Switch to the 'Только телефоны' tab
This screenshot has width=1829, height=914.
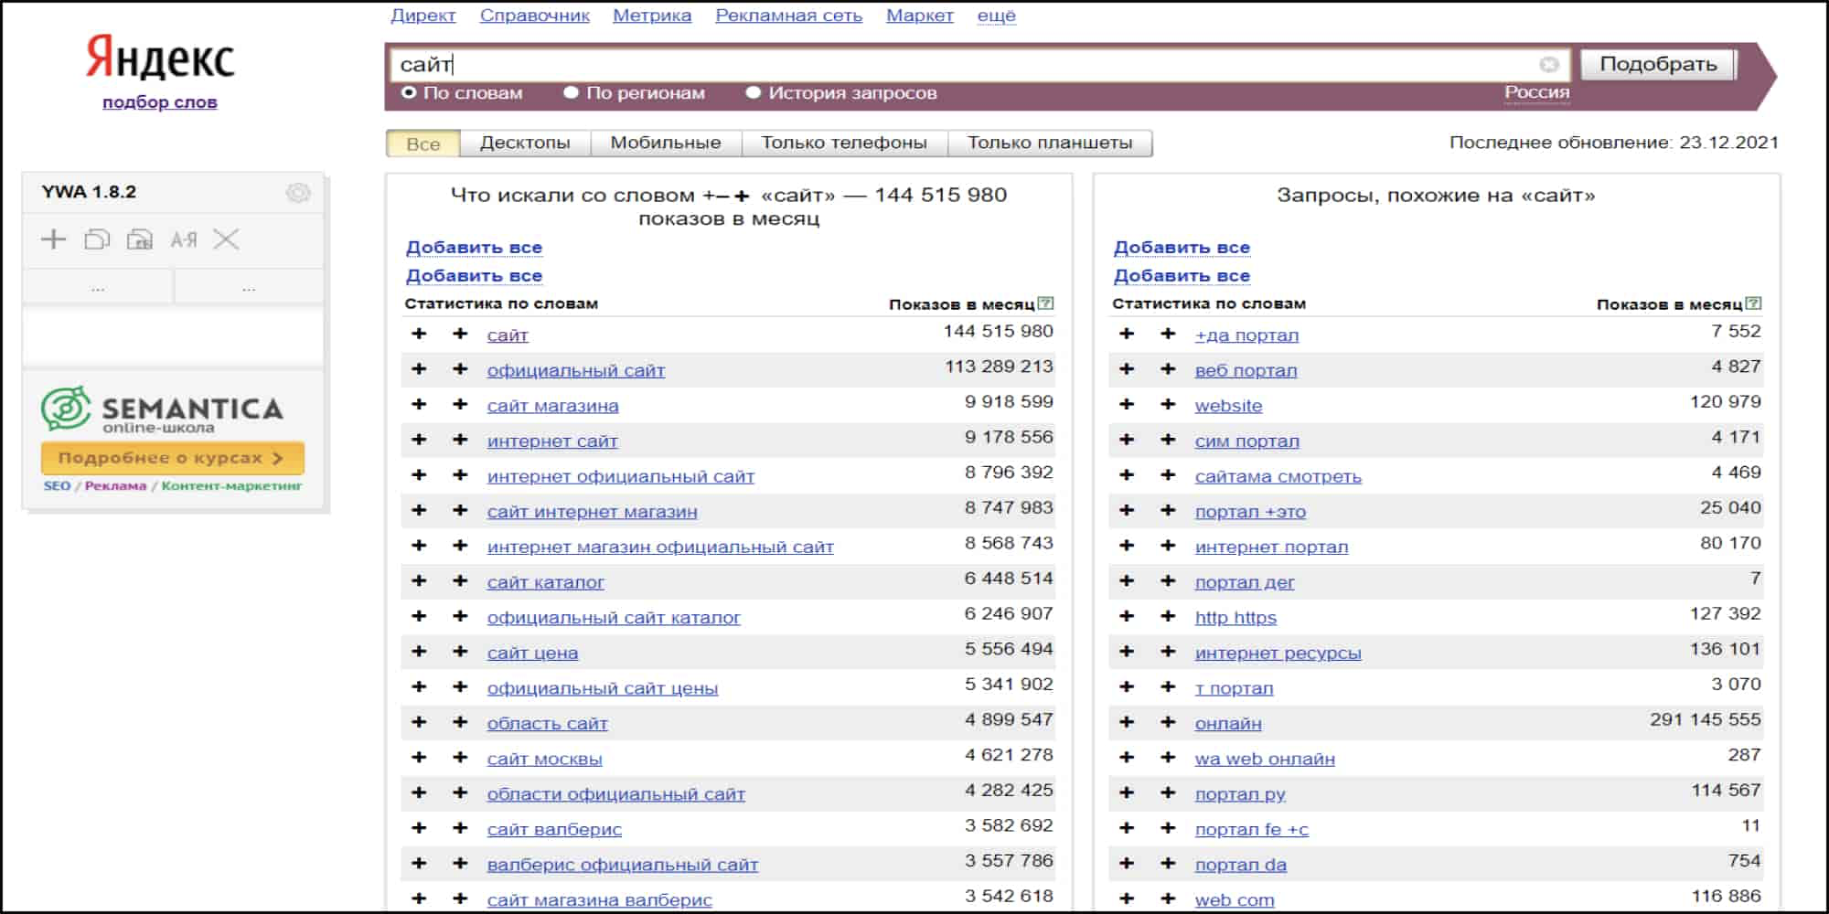click(x=844, y=143)
